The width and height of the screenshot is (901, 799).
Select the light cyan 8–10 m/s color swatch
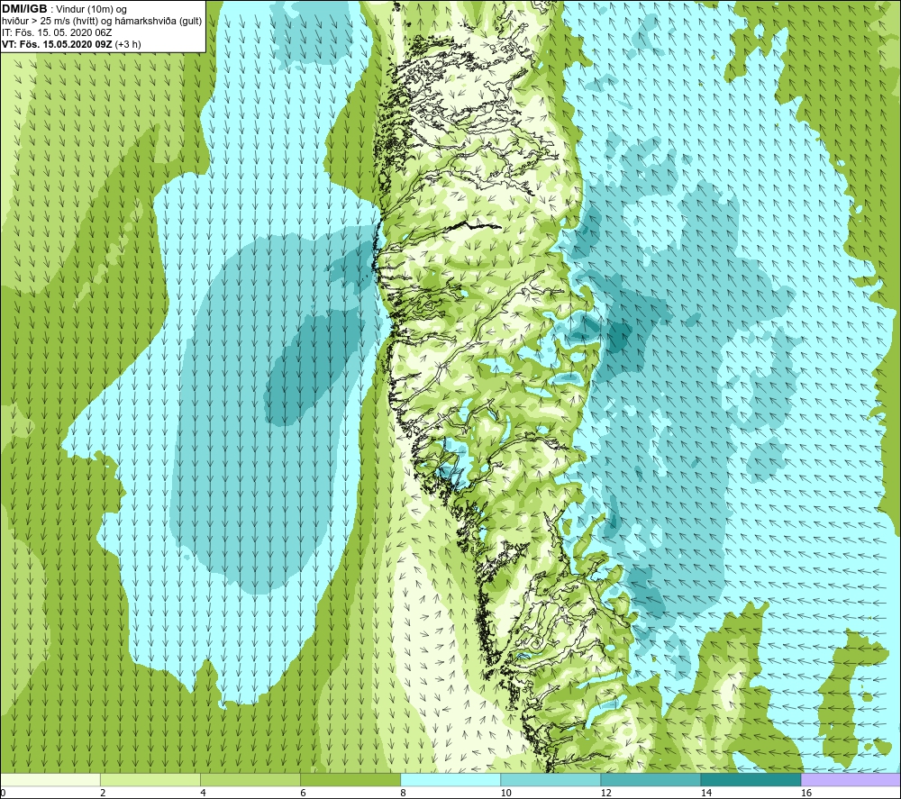(450, 780)
